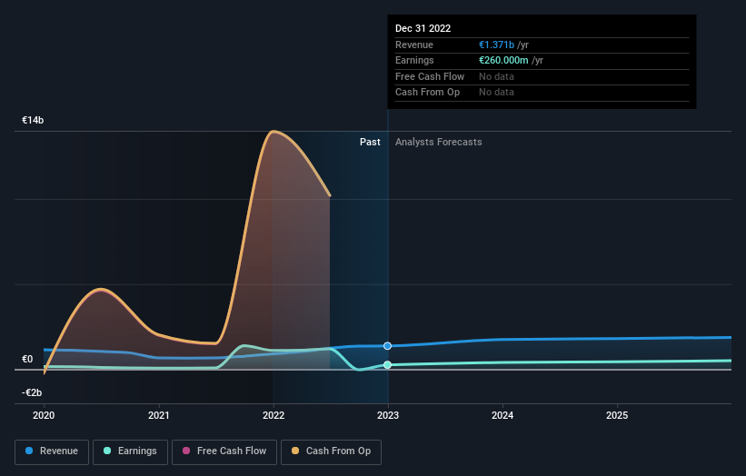Toggle the Free Cash Flow legend button

224,451
